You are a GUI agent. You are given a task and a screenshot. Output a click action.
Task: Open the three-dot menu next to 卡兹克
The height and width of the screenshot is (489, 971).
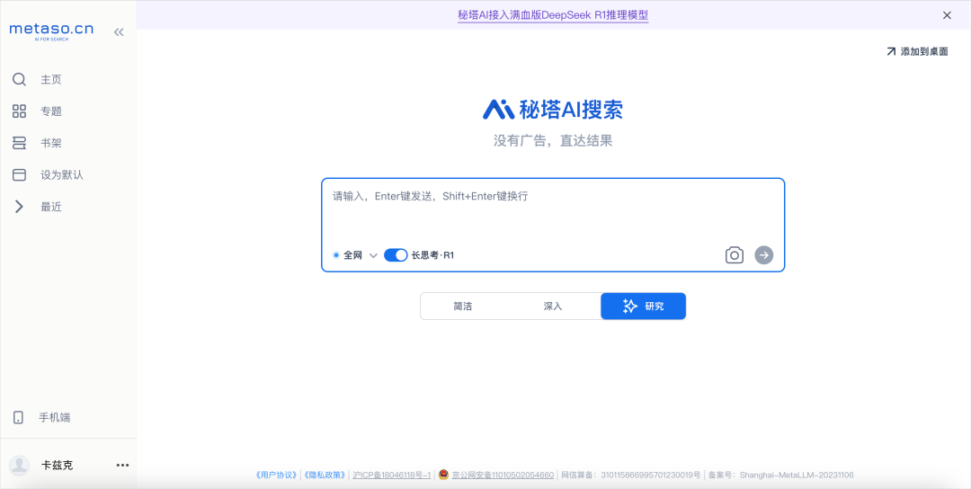point(122,466)
